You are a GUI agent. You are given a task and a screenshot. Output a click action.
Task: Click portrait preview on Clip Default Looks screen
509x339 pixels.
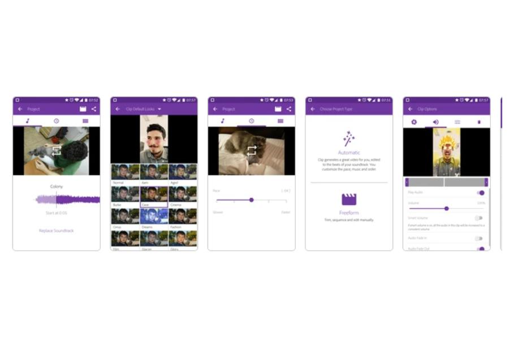tap(154, 139)
